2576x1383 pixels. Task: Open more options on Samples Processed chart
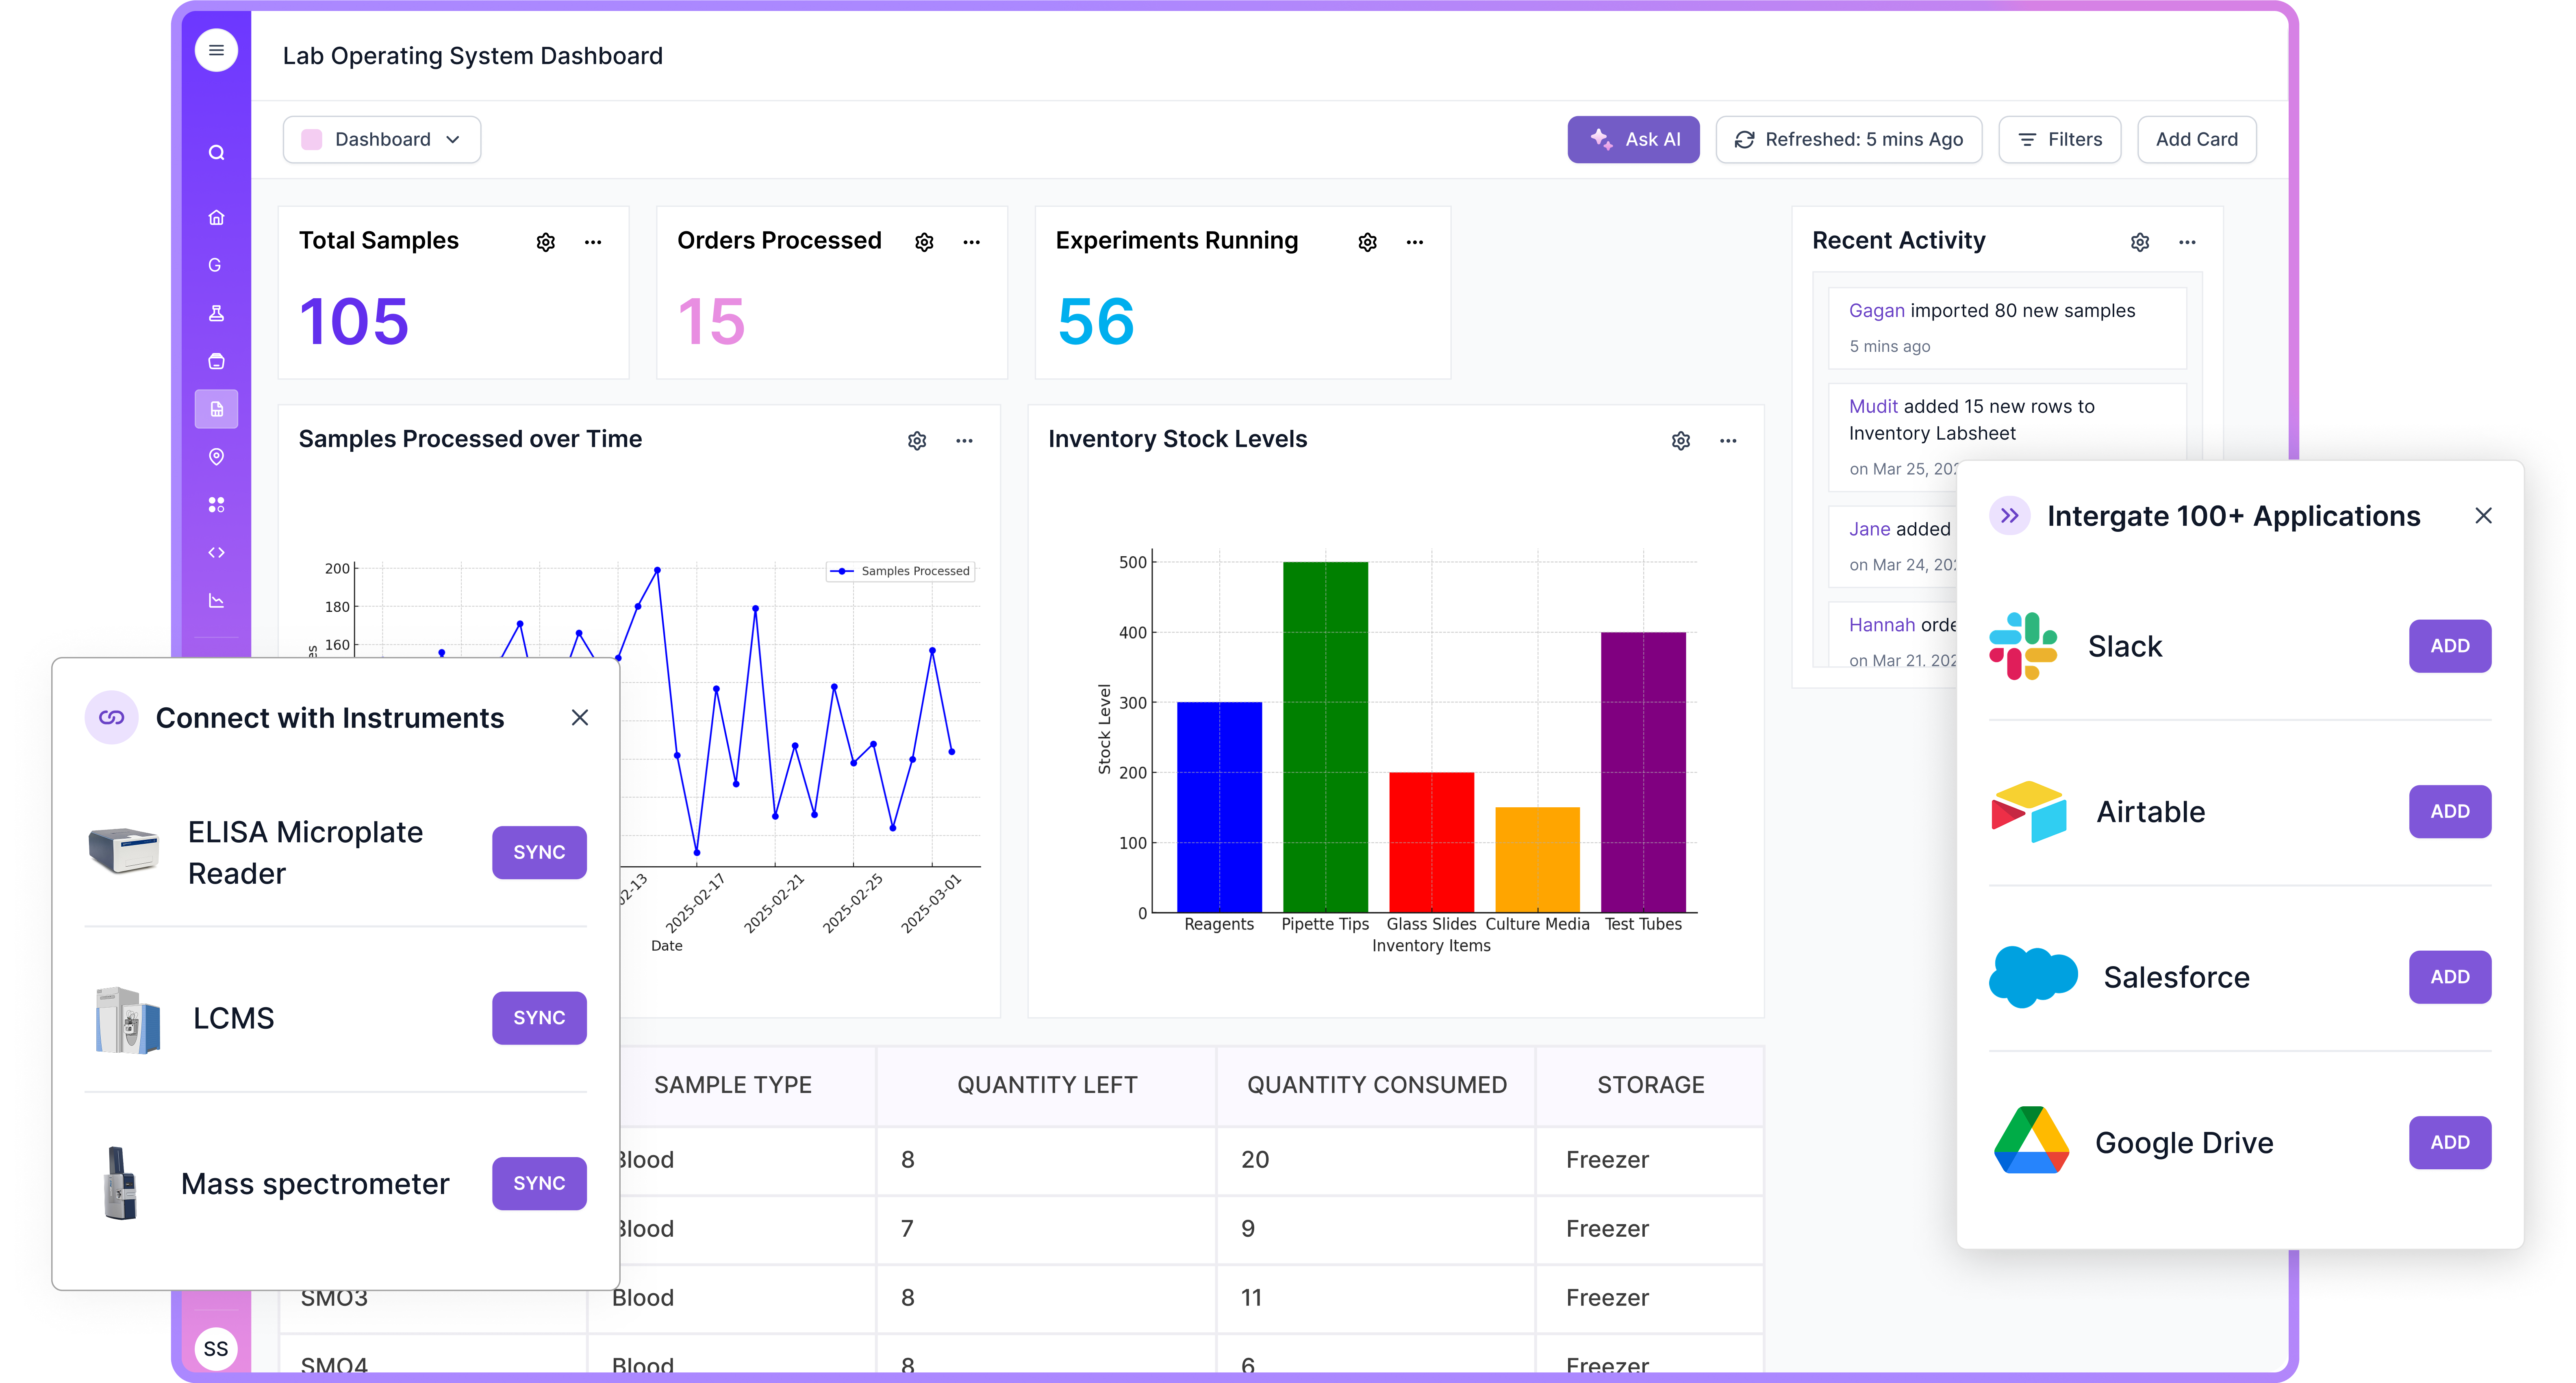(x=964, y=441)
